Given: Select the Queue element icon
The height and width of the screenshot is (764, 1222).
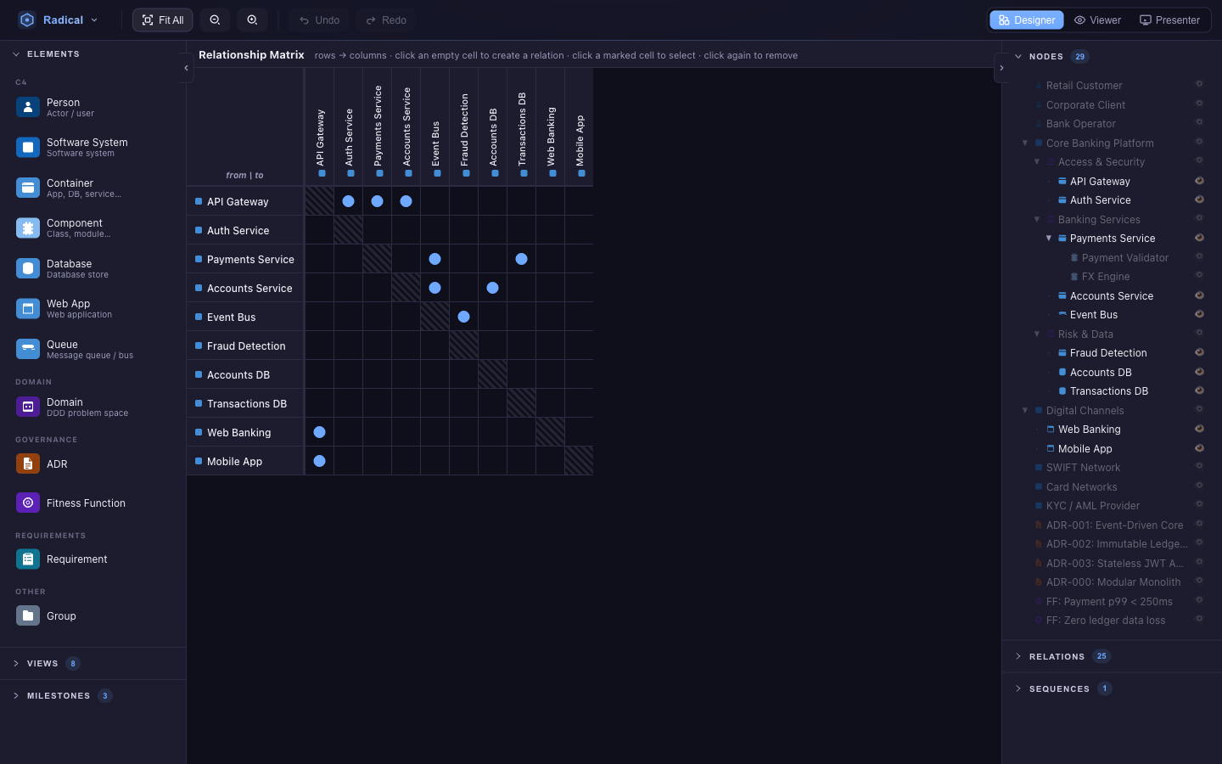Looking at the screenshot, I should [x=28, y=349].
